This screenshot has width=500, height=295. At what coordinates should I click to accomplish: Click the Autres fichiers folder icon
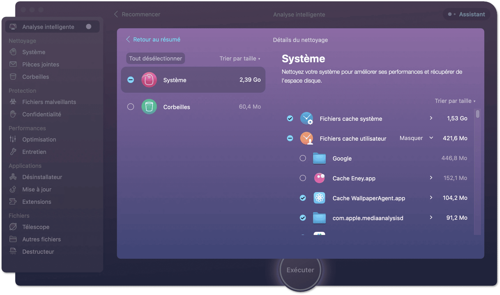click(x=13, y=239)
